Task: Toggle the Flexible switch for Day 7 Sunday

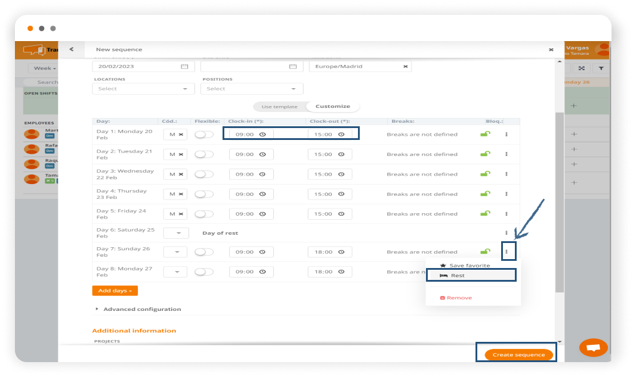Action: 204,252
